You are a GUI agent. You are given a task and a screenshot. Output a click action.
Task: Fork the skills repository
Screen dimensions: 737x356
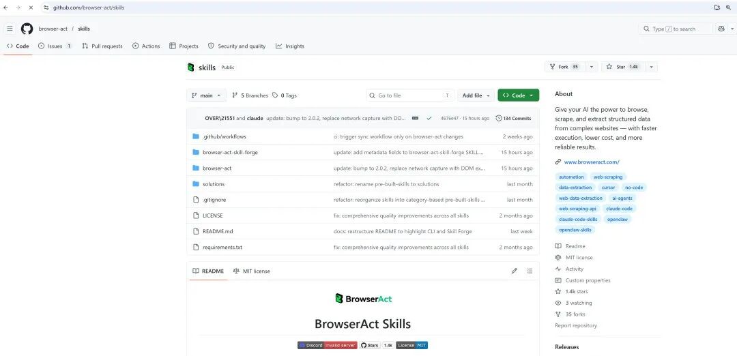564,67
